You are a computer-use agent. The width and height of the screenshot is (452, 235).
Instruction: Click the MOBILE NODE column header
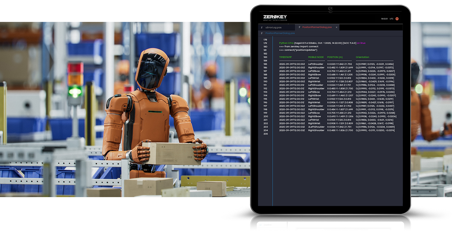pyautogui.click(x=316, y=57)
